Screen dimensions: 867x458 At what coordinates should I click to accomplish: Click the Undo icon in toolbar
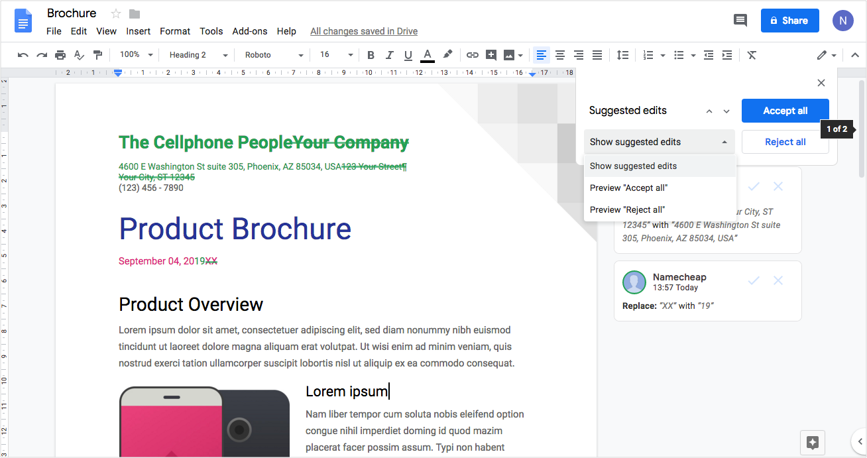23,55
